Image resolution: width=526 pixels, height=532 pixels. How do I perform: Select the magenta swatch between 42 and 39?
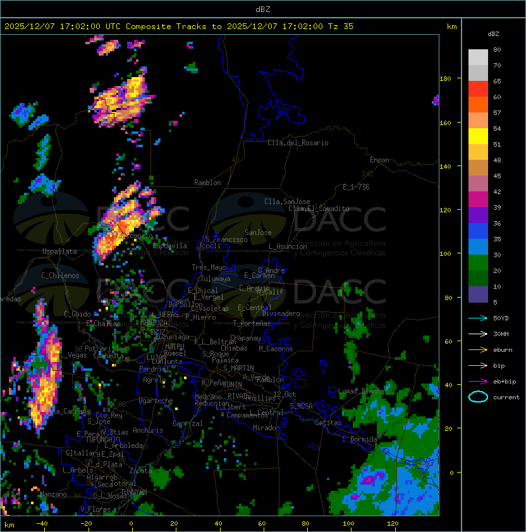click(478, 200)
